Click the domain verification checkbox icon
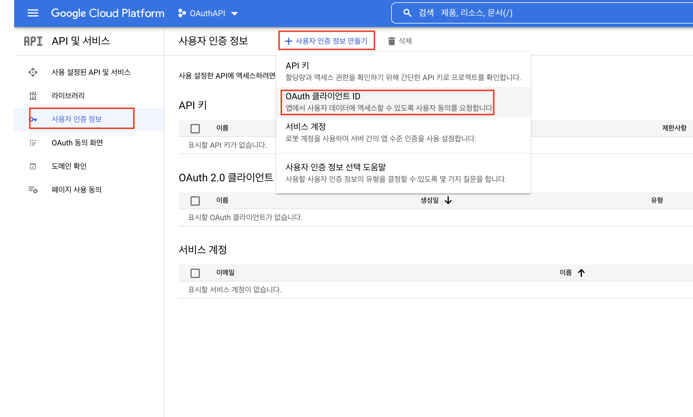Screen dimensions: 693x417 tap(33, 166)
